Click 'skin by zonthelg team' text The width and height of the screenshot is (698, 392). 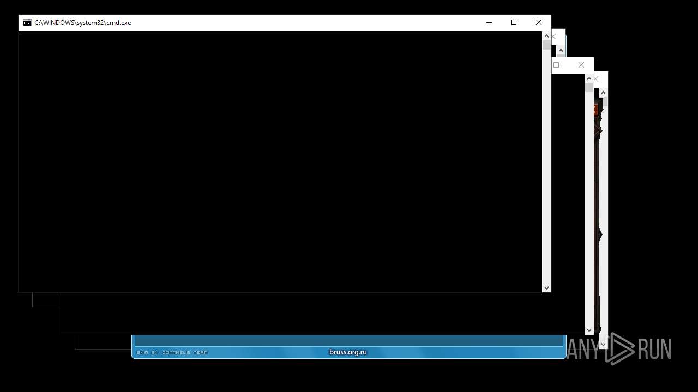172,353
